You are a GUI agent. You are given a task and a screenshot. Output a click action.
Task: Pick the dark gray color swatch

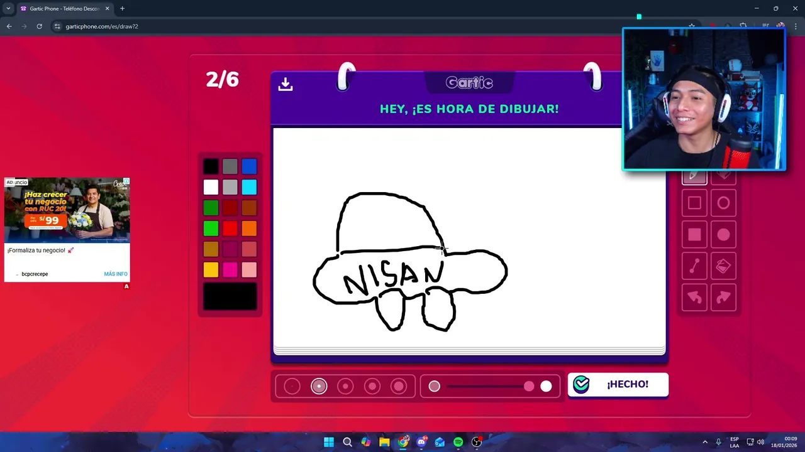point(230,166)
